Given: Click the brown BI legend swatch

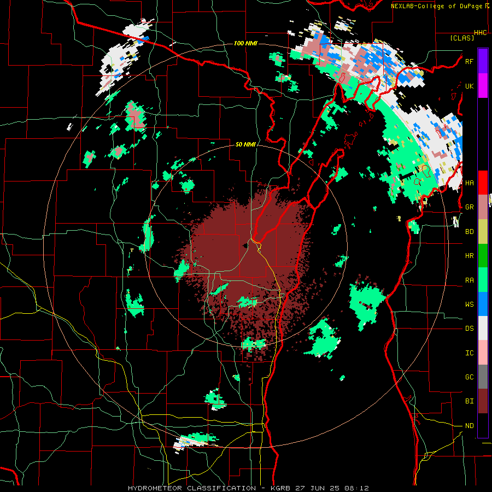Looking at the screenshot, I should click(x=483, y=401).
